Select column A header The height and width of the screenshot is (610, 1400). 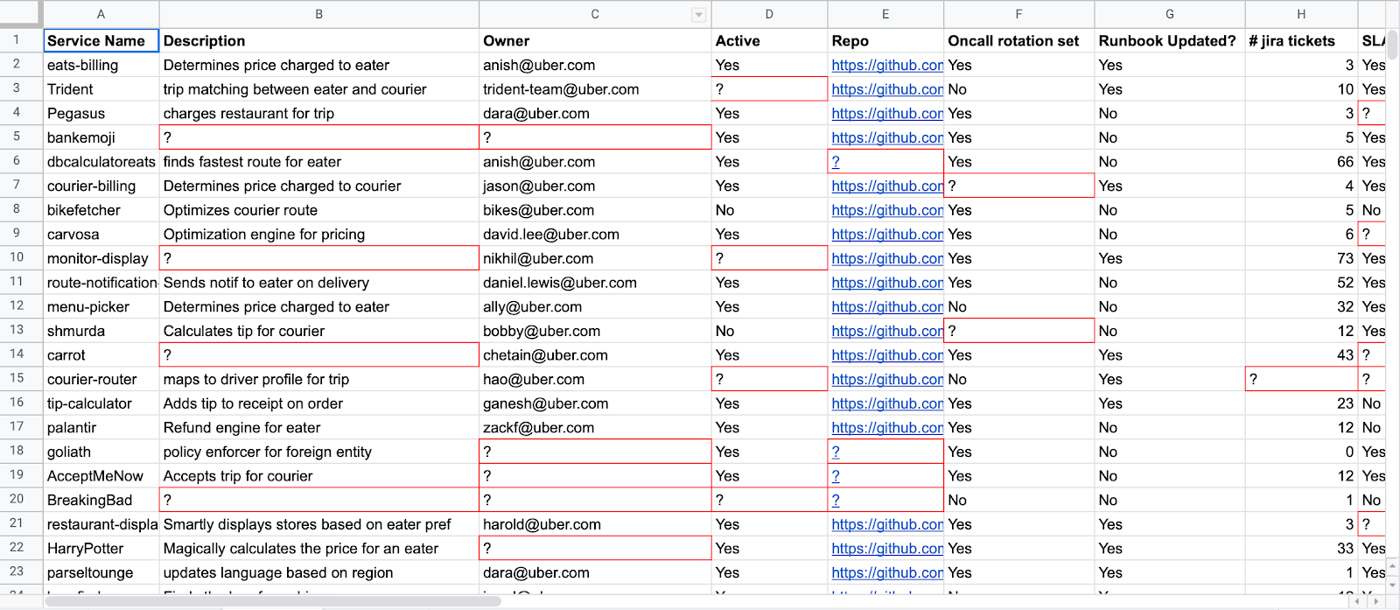click(101, 14)
